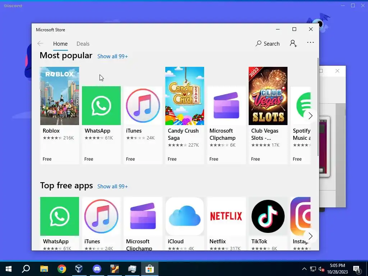Open the sign-in account icon

[x=293, y=43]
